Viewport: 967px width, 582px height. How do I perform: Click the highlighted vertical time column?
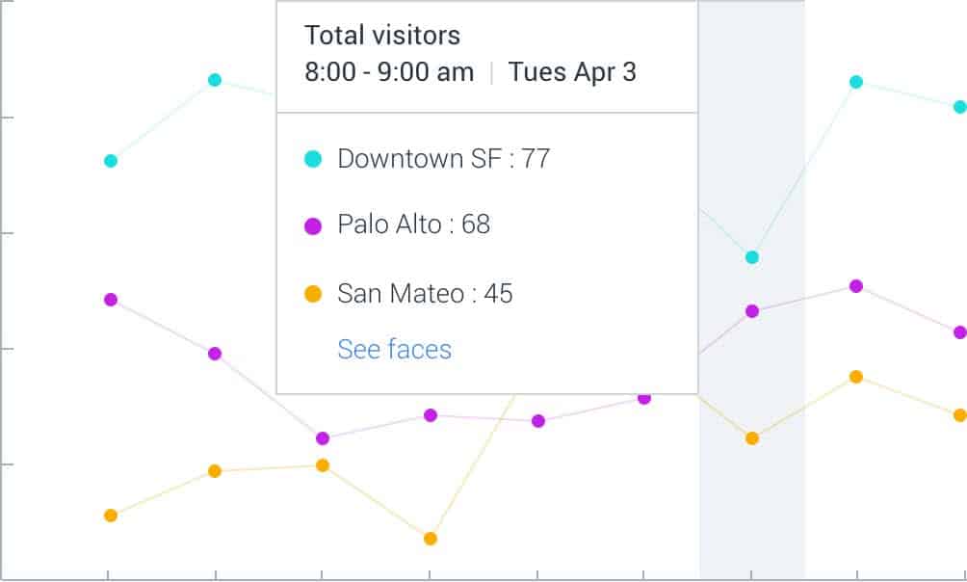(751, 482)
